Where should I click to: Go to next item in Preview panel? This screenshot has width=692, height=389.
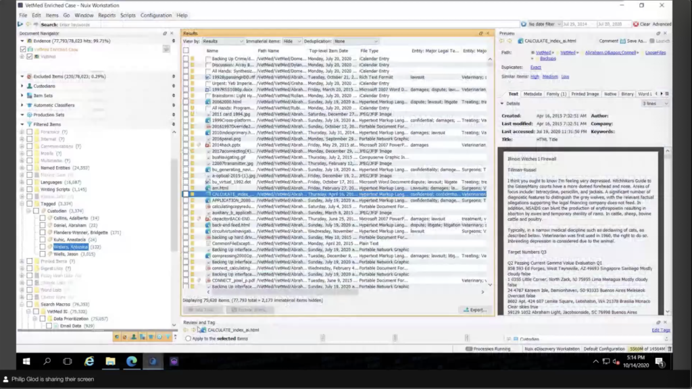pyautogui.click(x=510, y=41)
